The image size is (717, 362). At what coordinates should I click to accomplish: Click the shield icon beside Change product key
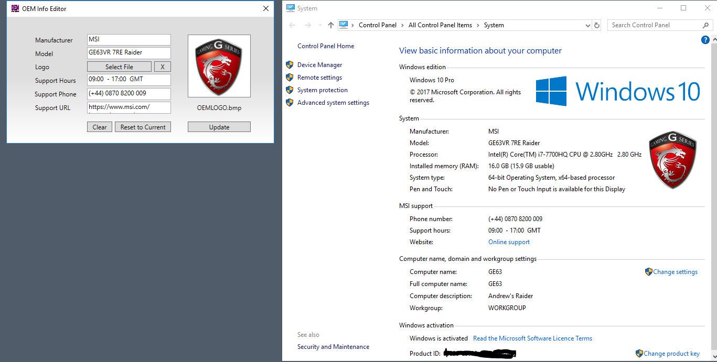click(639, 354)
